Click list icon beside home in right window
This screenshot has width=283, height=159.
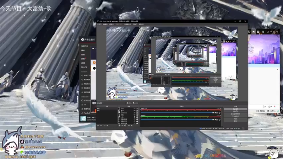point(258,32)
